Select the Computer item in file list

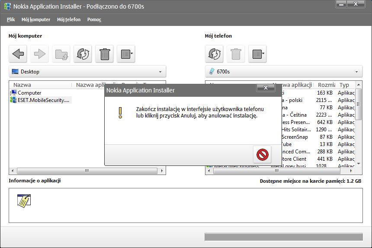(26, 93)
